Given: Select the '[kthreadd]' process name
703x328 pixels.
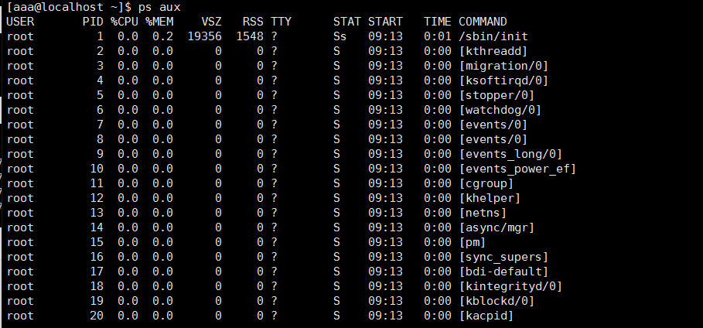Looking at the screenshot, I should click(x=493, y=51).
